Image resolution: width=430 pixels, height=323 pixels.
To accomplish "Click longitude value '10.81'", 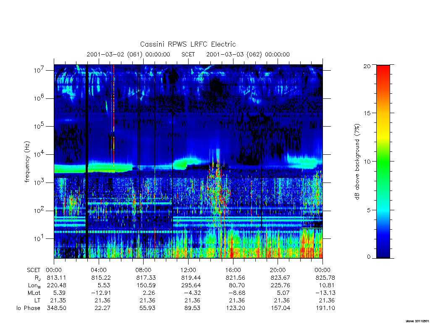I will pyautogui.click(x=327, y=286).
